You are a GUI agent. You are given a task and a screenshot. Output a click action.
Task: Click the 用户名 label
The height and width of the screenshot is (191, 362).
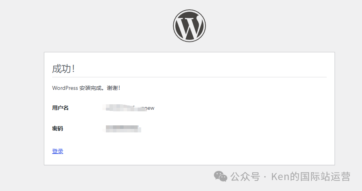point(60,108)
